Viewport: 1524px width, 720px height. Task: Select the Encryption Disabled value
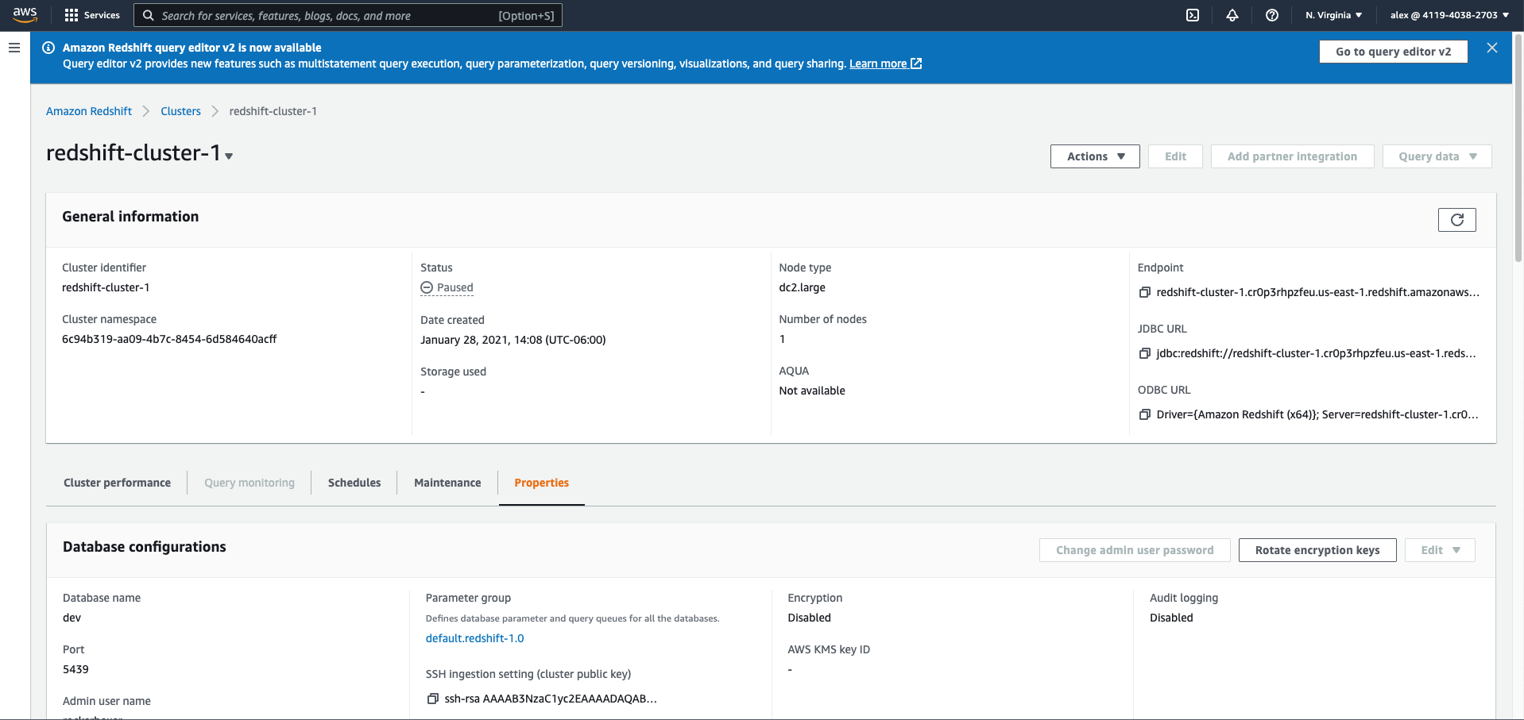[809, 618]
